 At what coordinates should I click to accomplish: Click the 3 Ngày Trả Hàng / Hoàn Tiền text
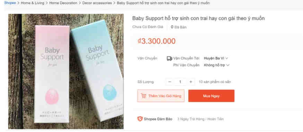click(x=200, y=119)
